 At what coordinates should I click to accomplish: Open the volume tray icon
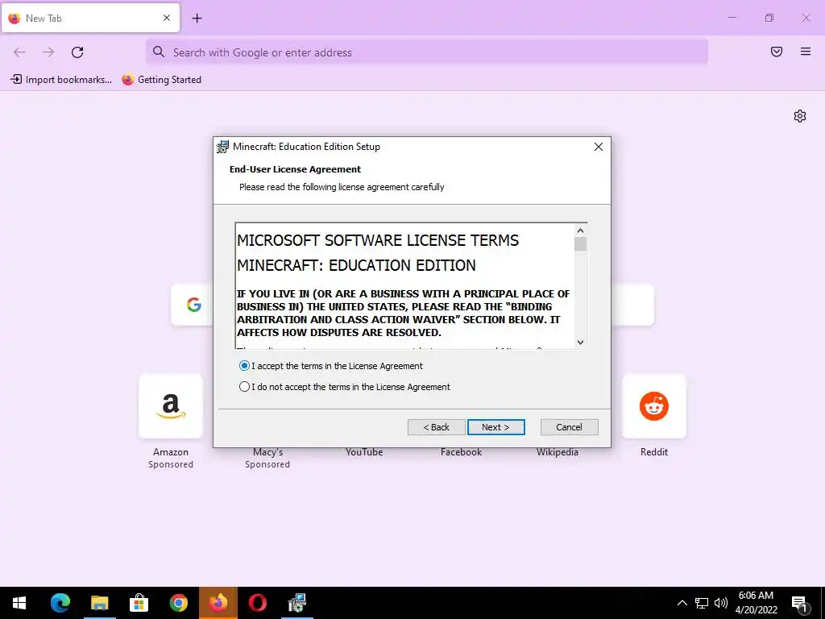[721, 603]
